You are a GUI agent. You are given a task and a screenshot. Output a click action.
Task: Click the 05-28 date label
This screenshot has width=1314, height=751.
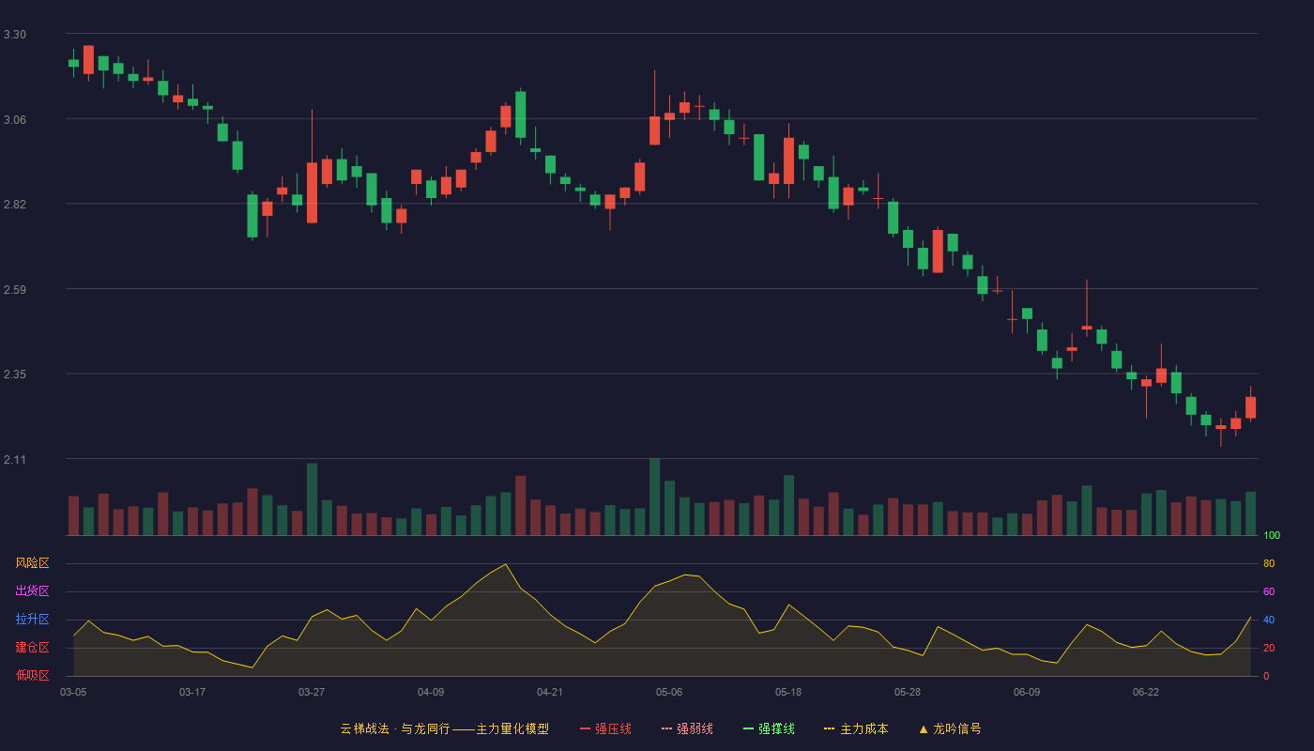pyautogui.click(x=908, y=692)
